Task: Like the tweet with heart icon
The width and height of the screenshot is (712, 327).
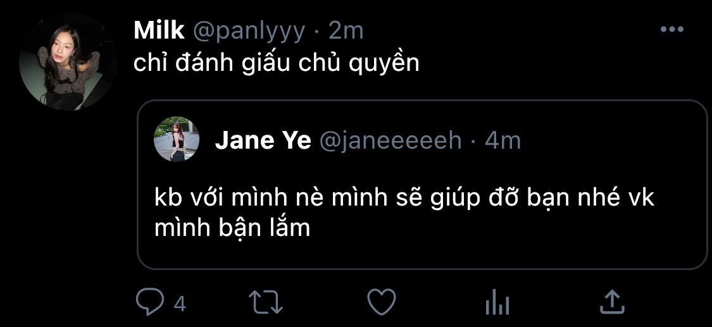Action: tap(382, 302)
